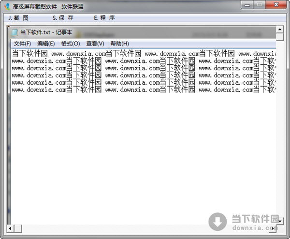Open the E. 程序 menu
This screenshot has width=290, height=239.
(x=104, y=18)
